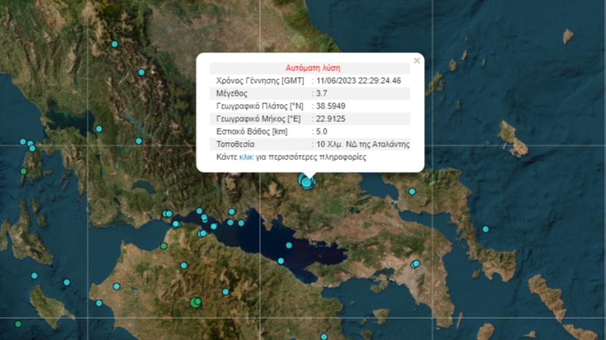606x340 pixels.
Task: Click the green earthquake marker in the Peloponnese
Action: click(195, 303)
